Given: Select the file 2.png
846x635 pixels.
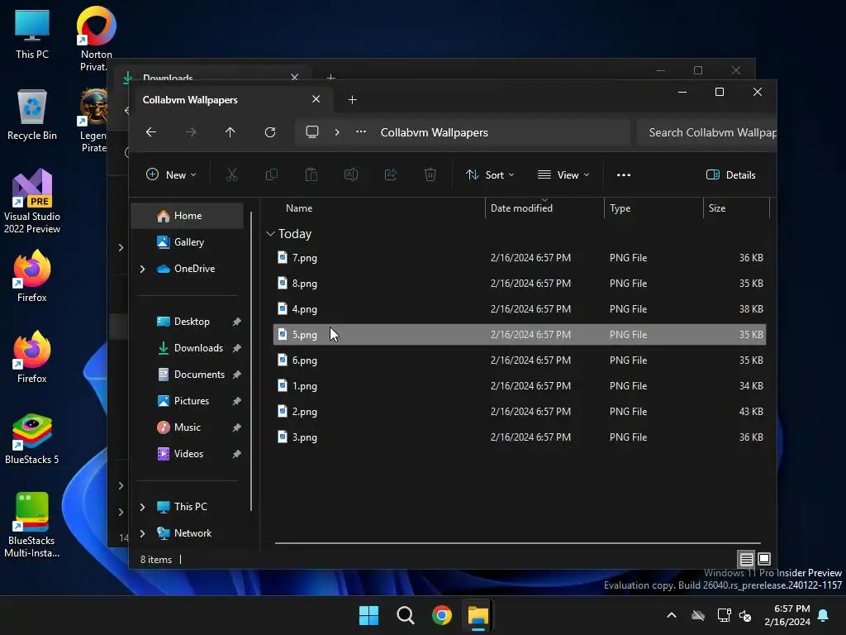Looking at the screenshot, I should point(519,412).
